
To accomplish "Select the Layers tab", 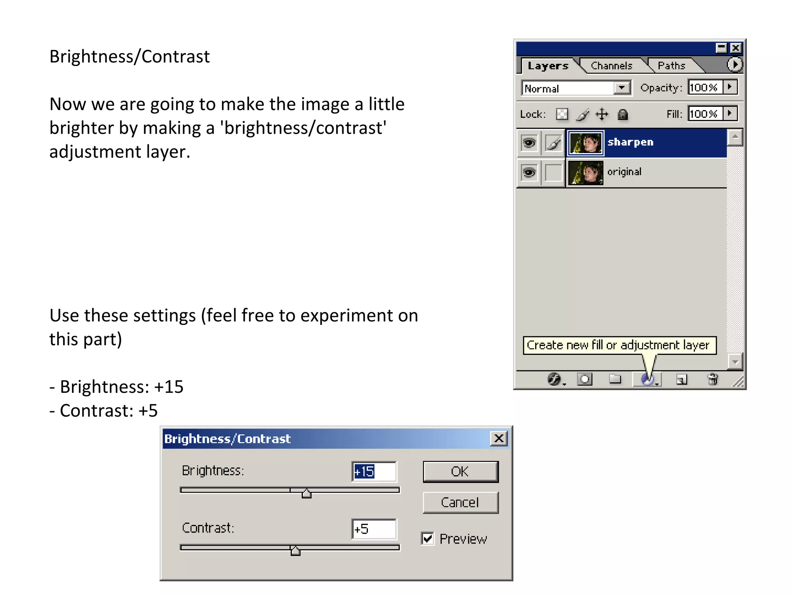I will 548,66.
